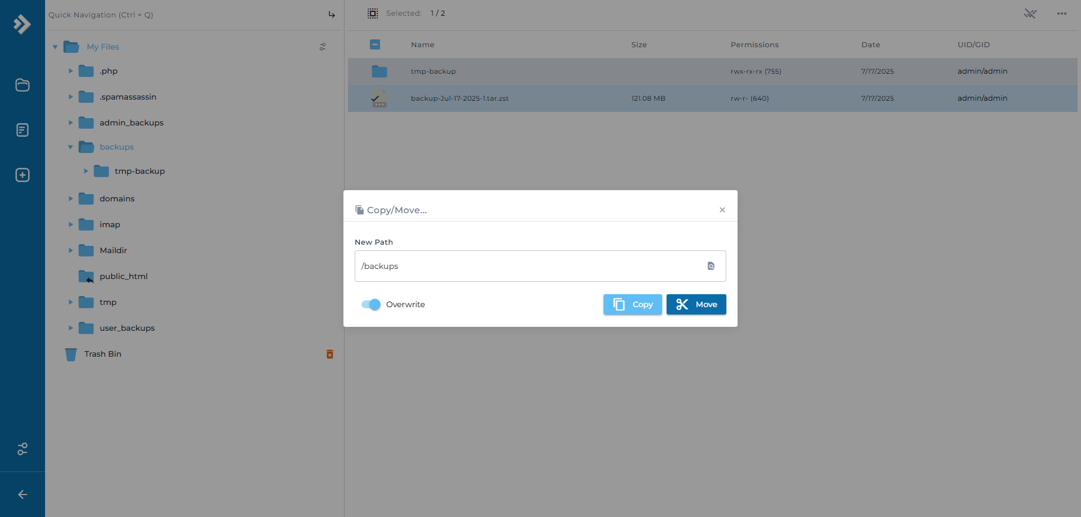Screen dimensions: 1081x517
Task: Open the file manager icon in sidebar
Action: pos(22,85)
